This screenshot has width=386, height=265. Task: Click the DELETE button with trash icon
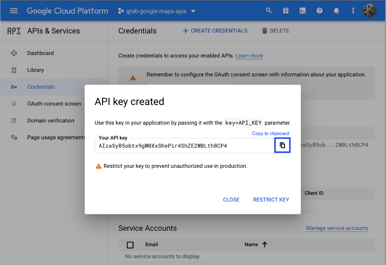point(276,31)
